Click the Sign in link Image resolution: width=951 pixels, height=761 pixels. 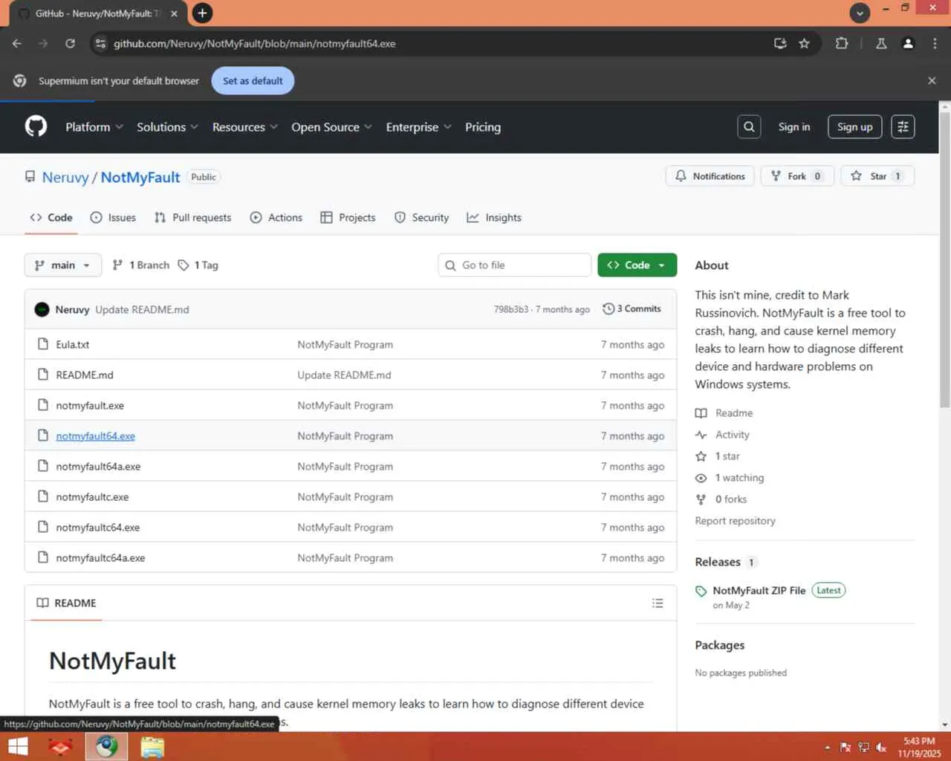794,127
